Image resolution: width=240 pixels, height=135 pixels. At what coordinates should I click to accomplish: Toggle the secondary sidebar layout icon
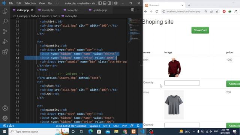click(x=109, y=3)
